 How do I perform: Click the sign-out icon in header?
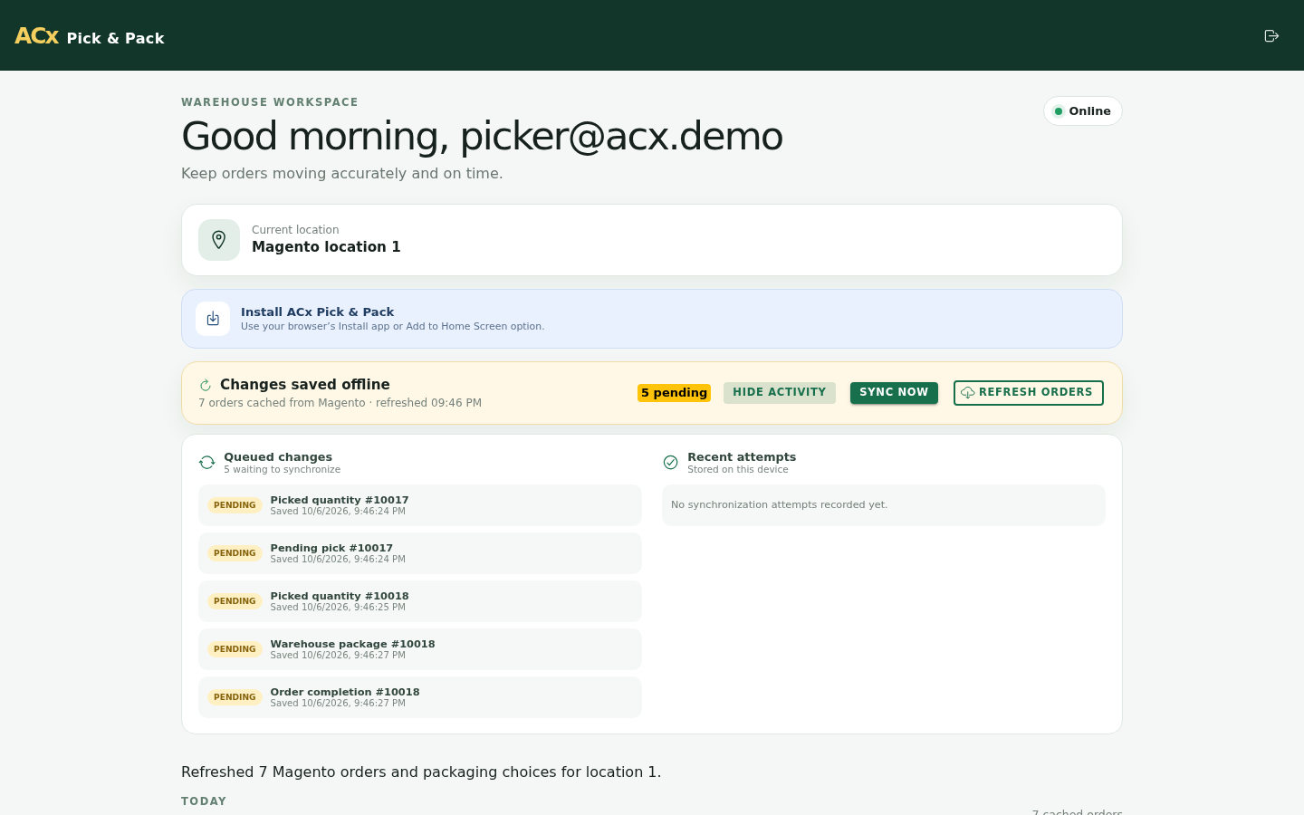(1271, 36)
